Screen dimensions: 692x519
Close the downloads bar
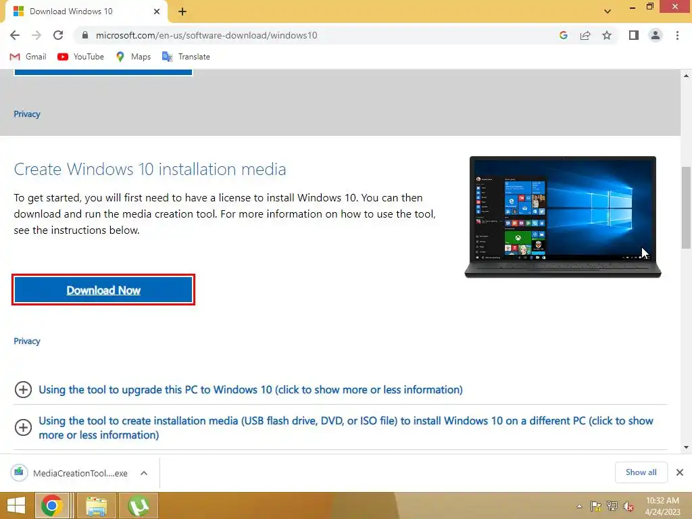(x=680, y=472)
